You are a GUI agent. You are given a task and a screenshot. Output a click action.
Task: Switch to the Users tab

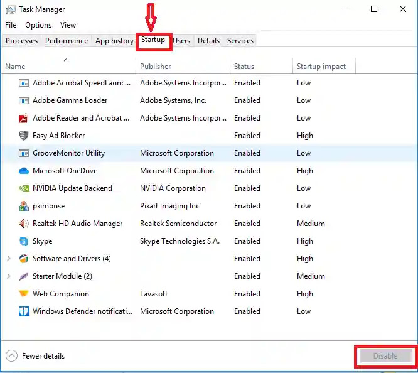(x=181, y=41)
